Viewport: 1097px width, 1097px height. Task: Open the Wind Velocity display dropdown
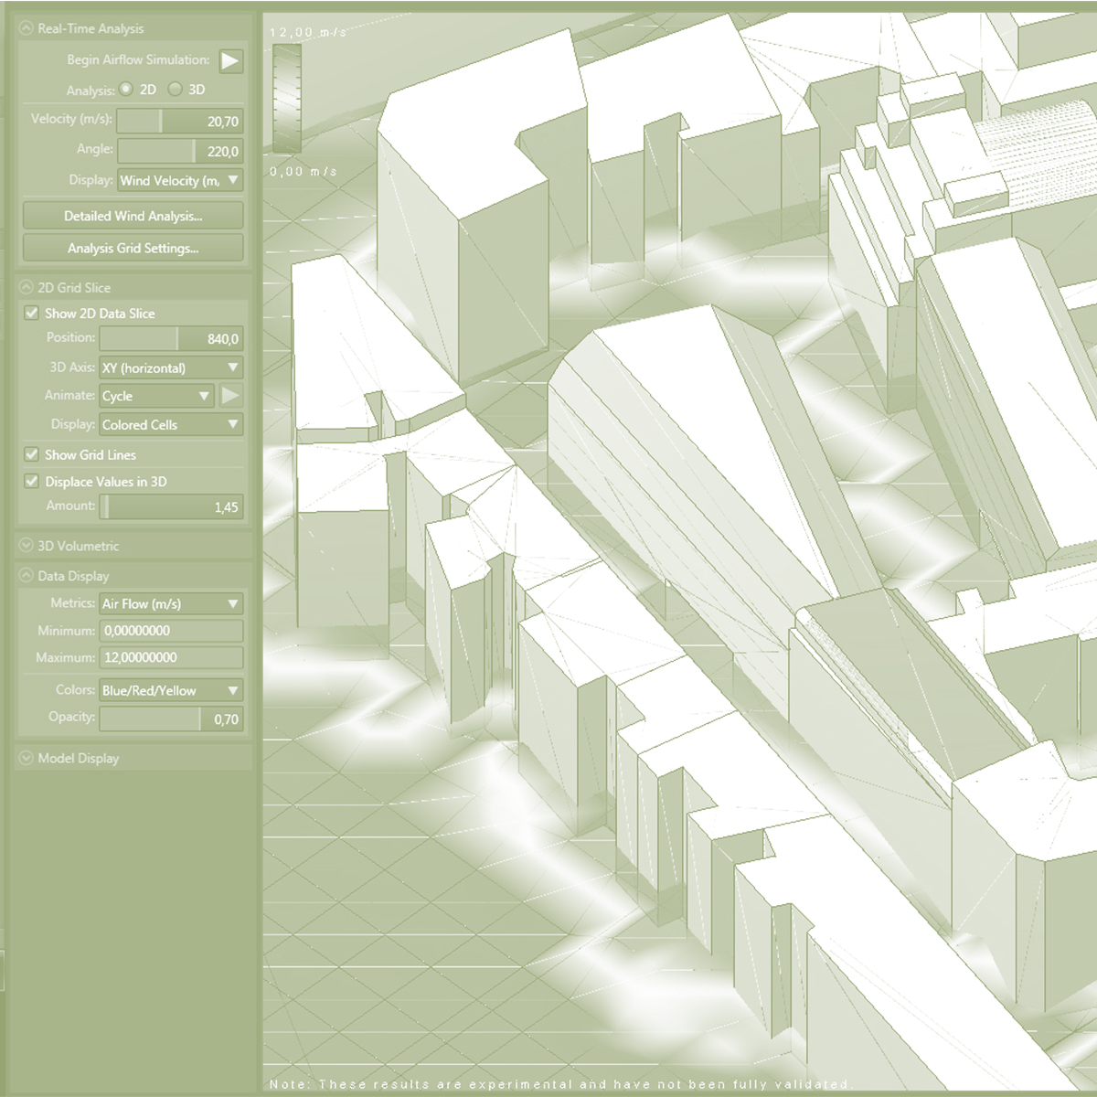click(x=180, y=181)
